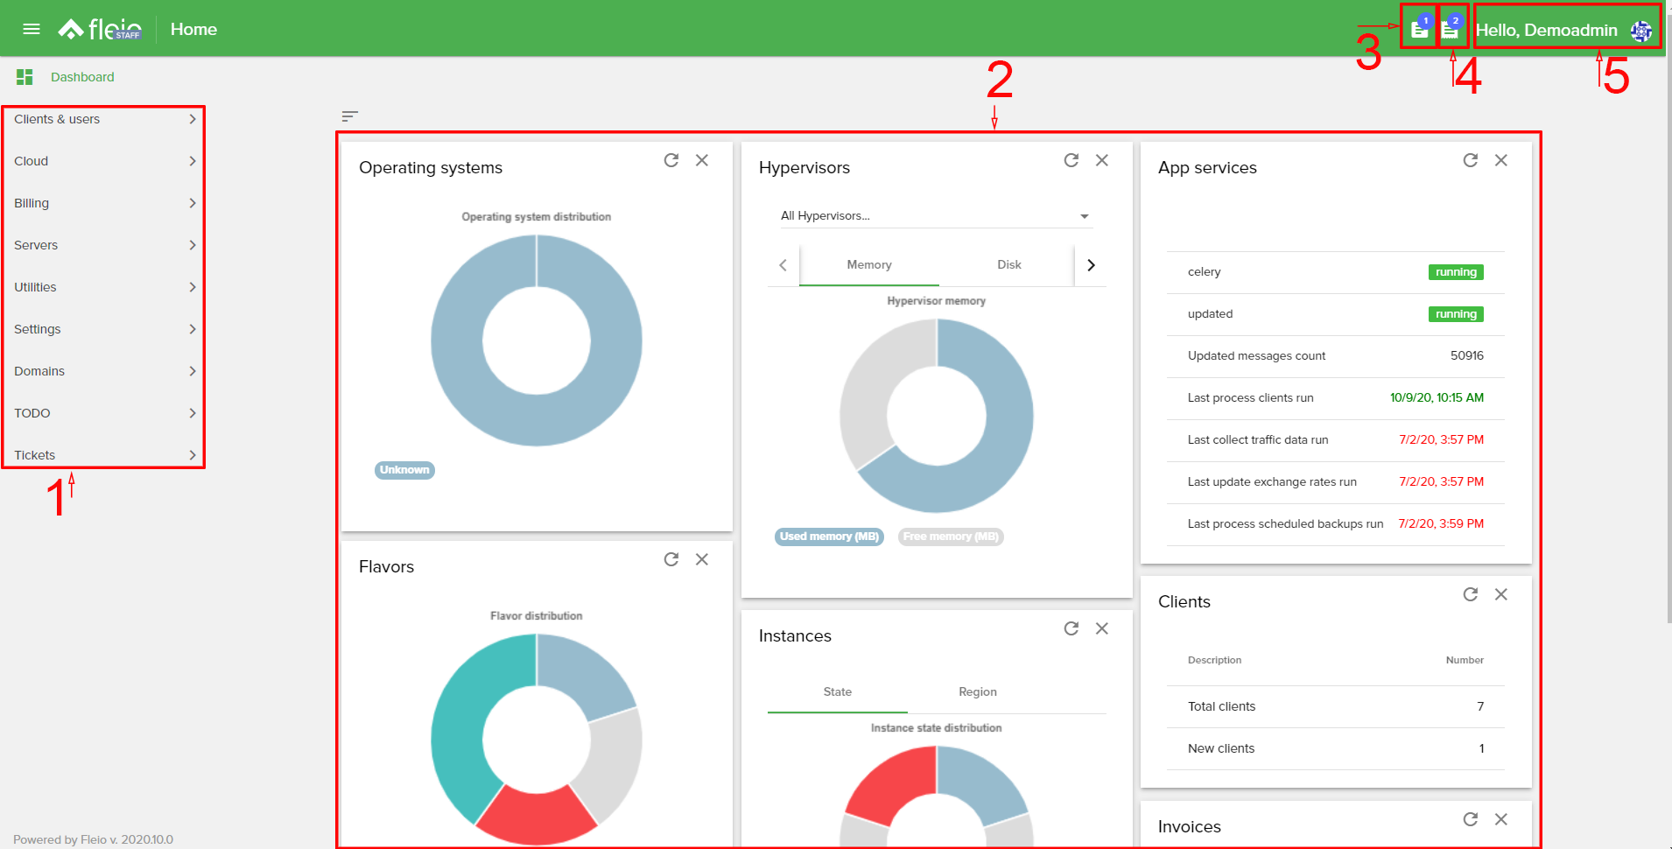Refresh the App services widget

pos(1471,160)
